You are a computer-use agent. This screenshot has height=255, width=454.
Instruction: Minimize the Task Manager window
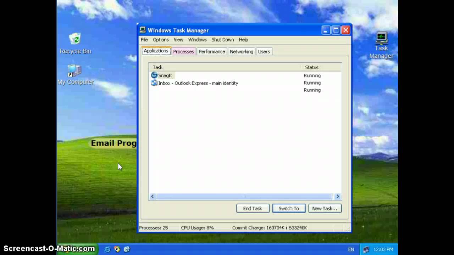(x=326, y=30)
